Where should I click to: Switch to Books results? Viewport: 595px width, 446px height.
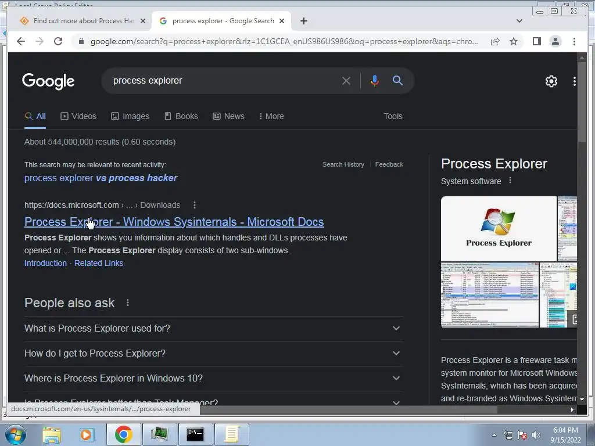pyautogui.click(x=181, y=116)
